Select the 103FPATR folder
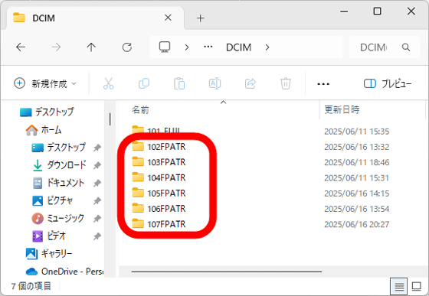 coord(166,162)
